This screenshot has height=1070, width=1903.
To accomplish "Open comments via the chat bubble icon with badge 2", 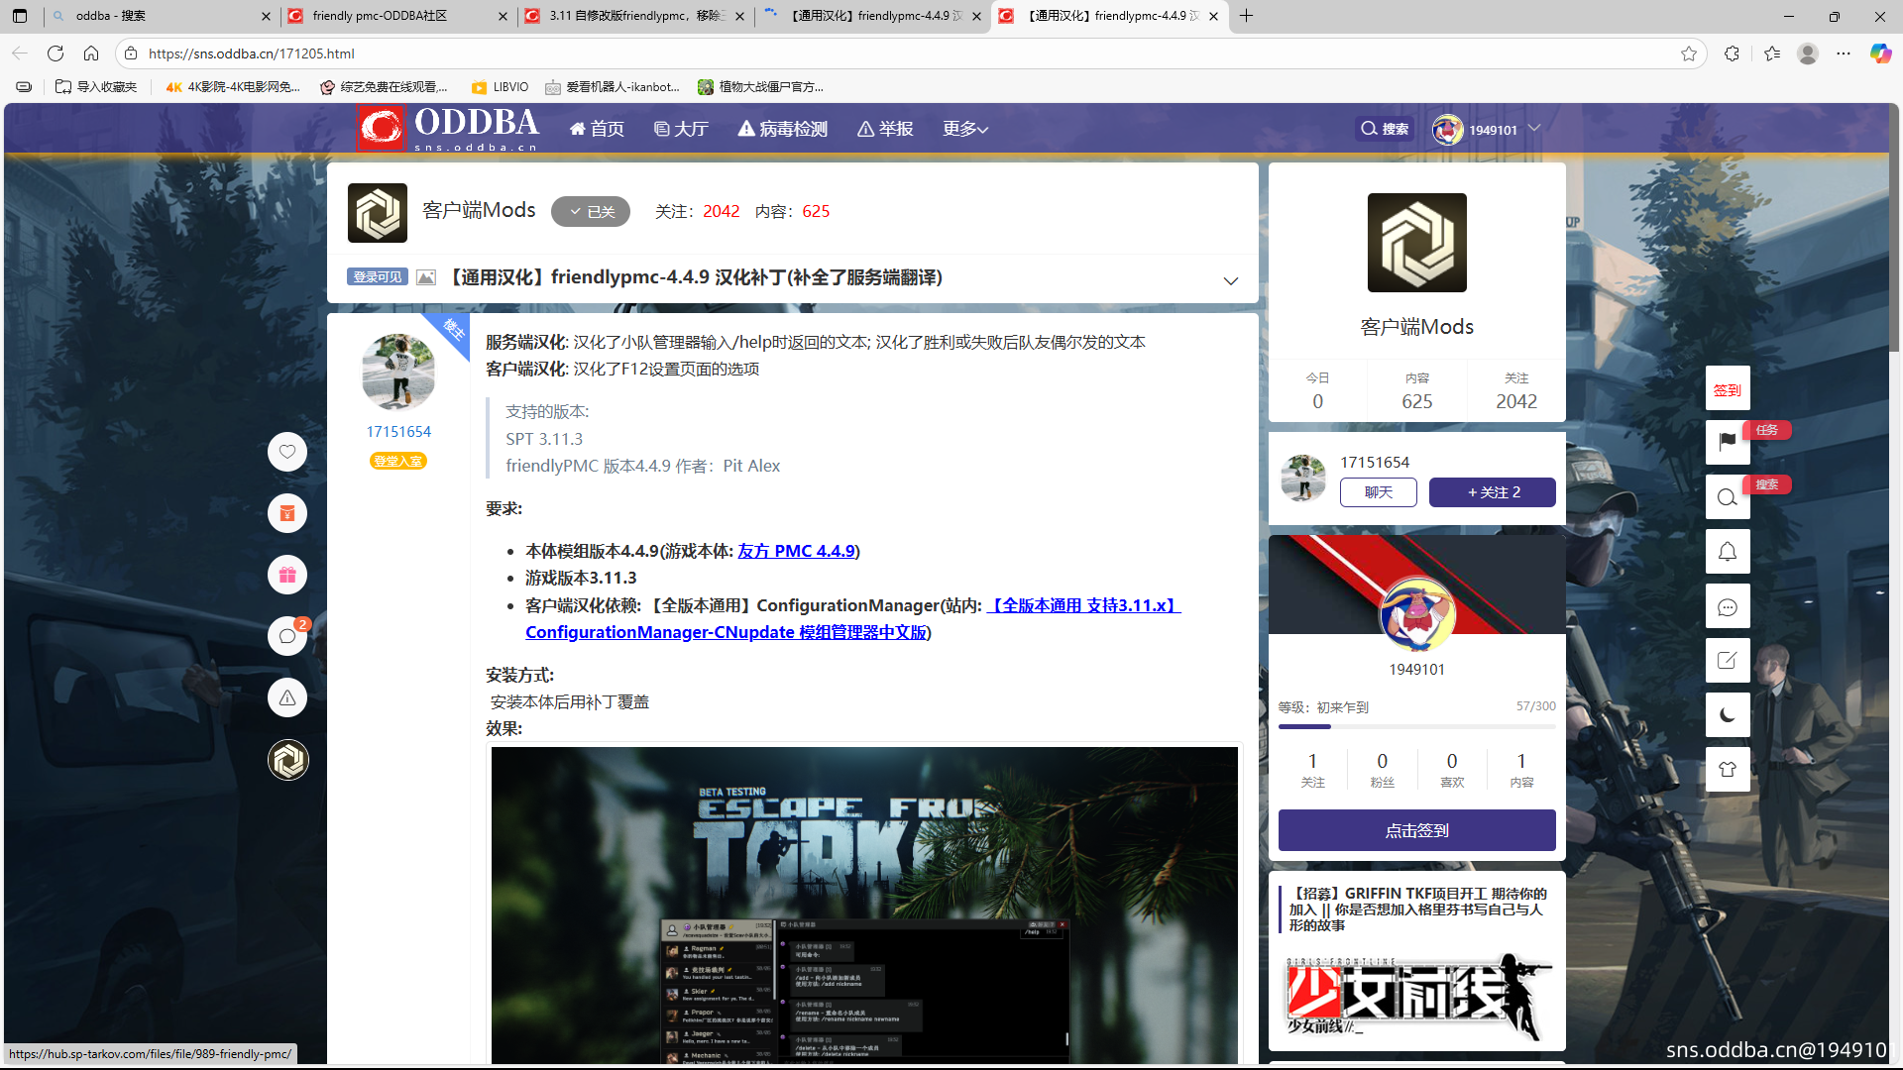I will [287, 636].
